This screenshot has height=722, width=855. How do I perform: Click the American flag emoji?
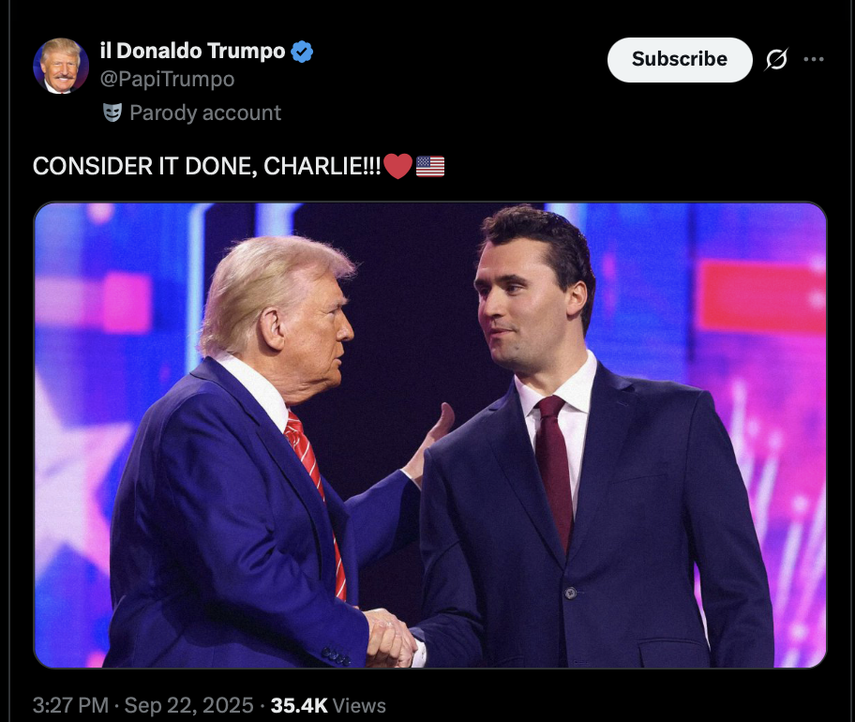[x=429, y=167]
